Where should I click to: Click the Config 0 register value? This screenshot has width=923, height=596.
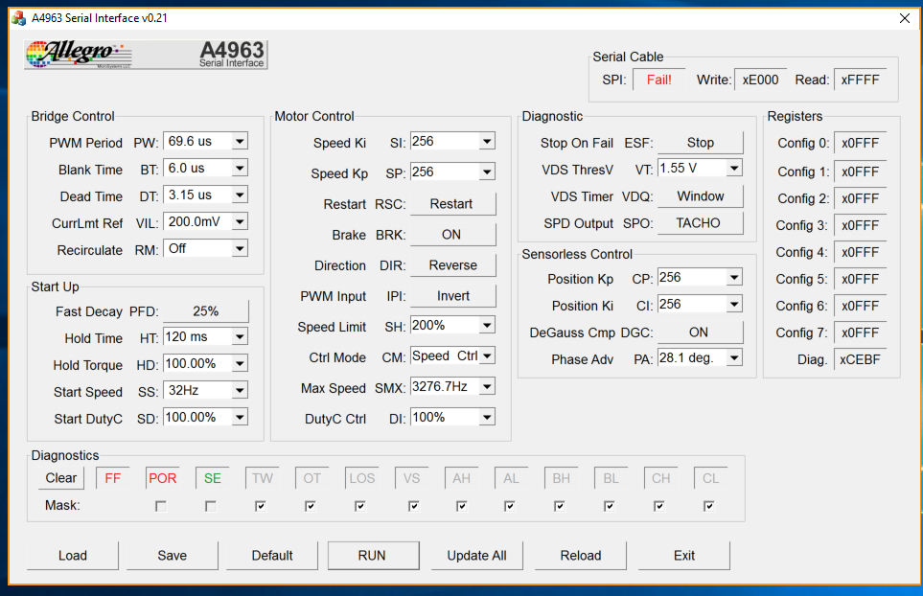coord(860,143)
